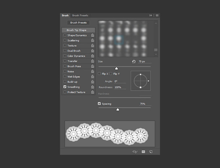The image size is (220, 168).
Task: Click the disabled Hardness slider track
Action: [125, 98]
